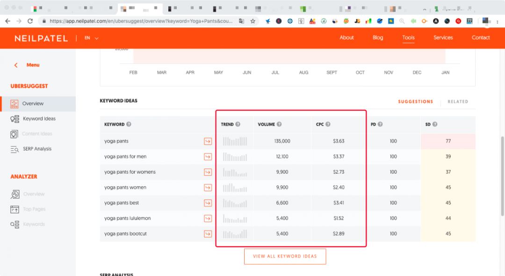The image size is (505, 276).
Task: Open arrow icon for 'yoga pants best'
Action: pos(208,203)
